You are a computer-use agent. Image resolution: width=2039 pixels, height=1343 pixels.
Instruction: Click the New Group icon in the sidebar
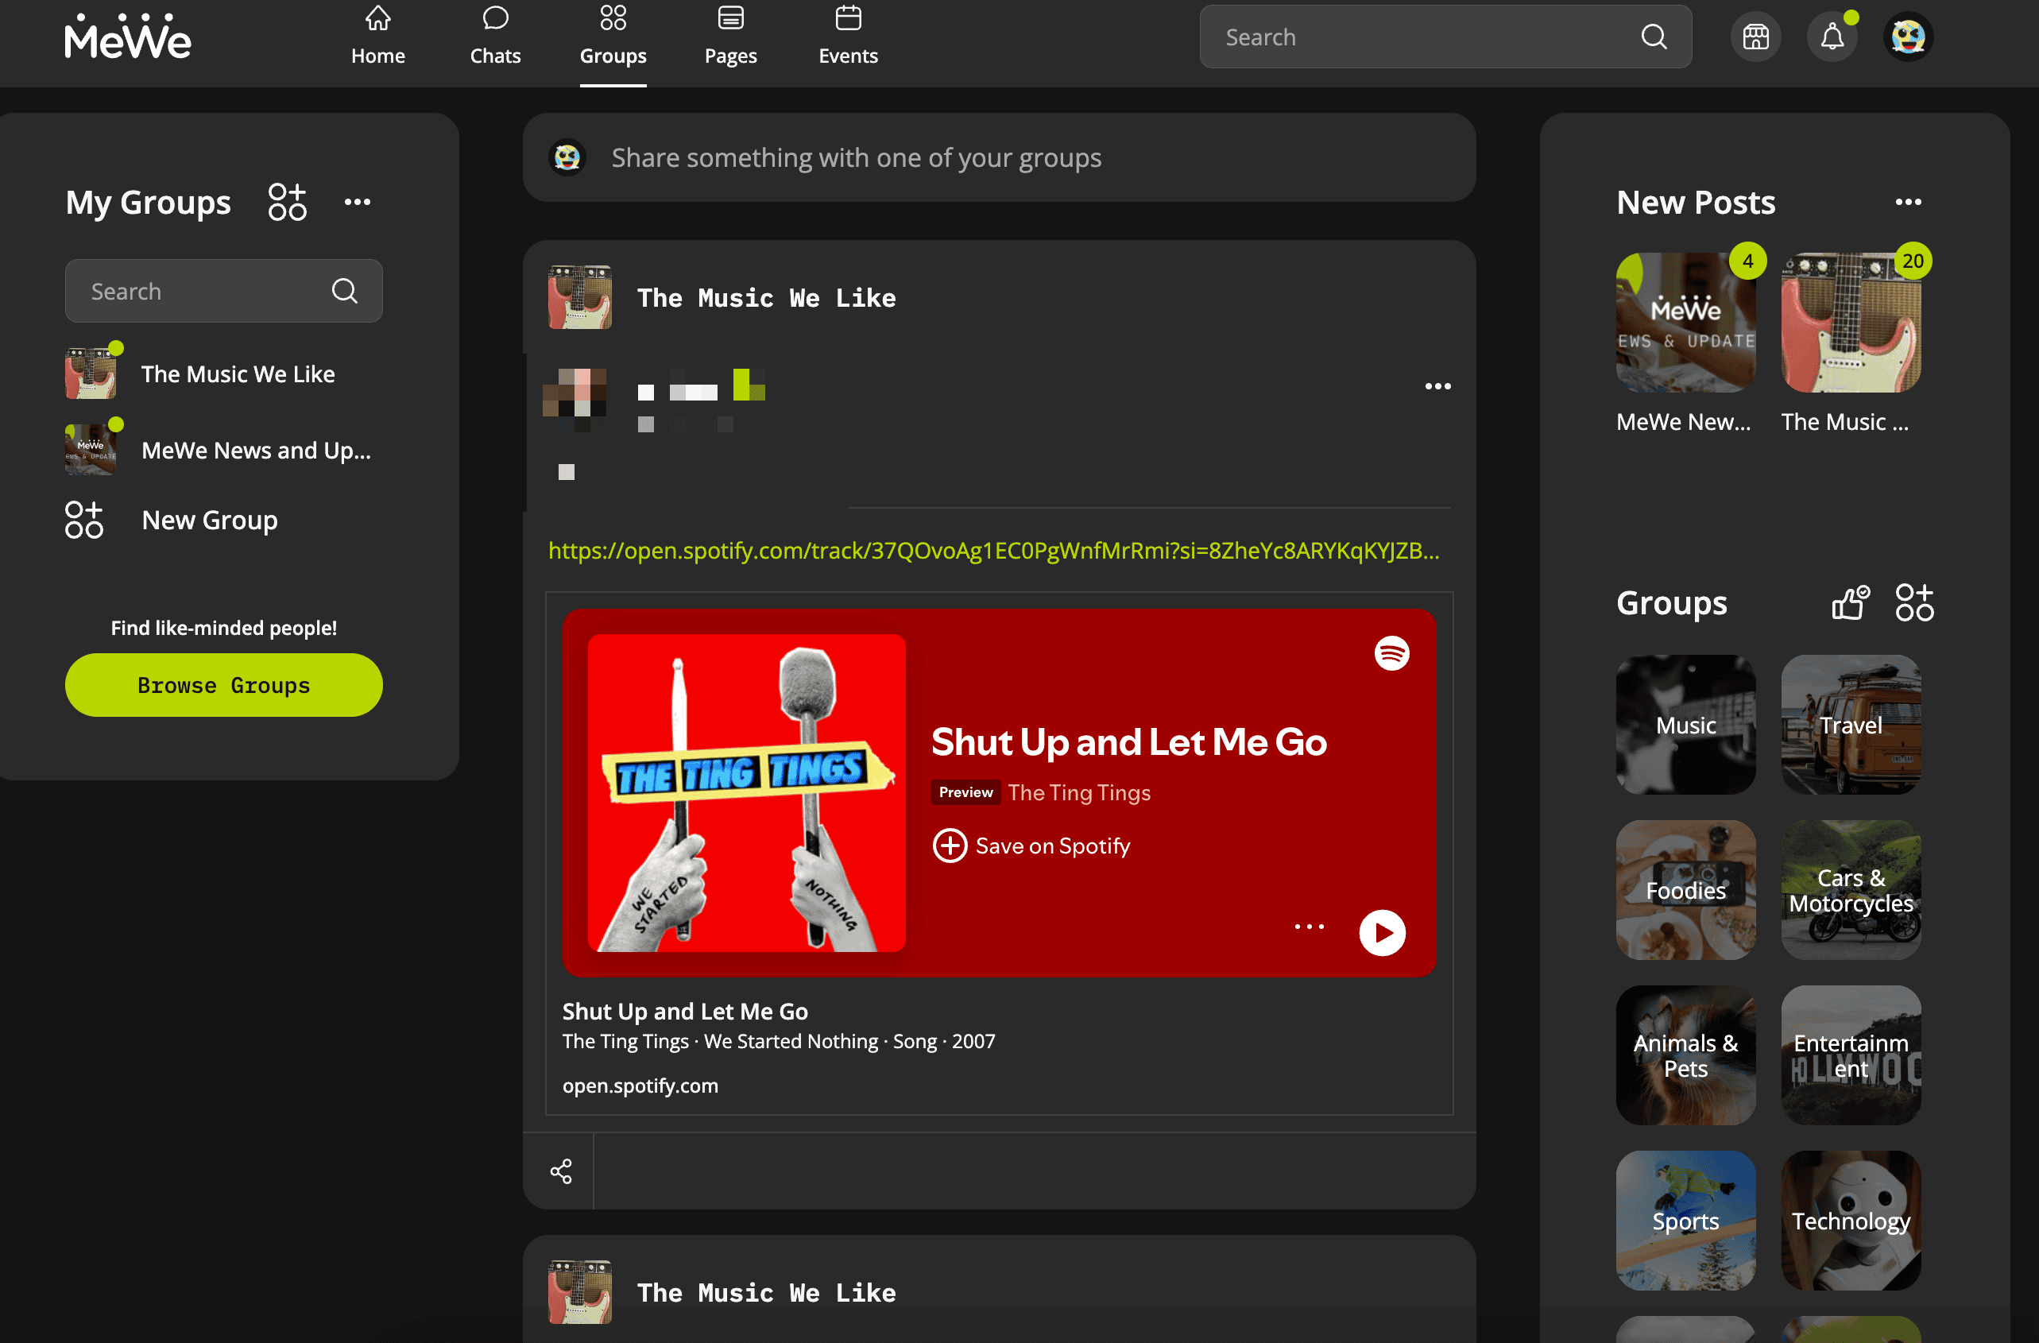coord(84,521)
